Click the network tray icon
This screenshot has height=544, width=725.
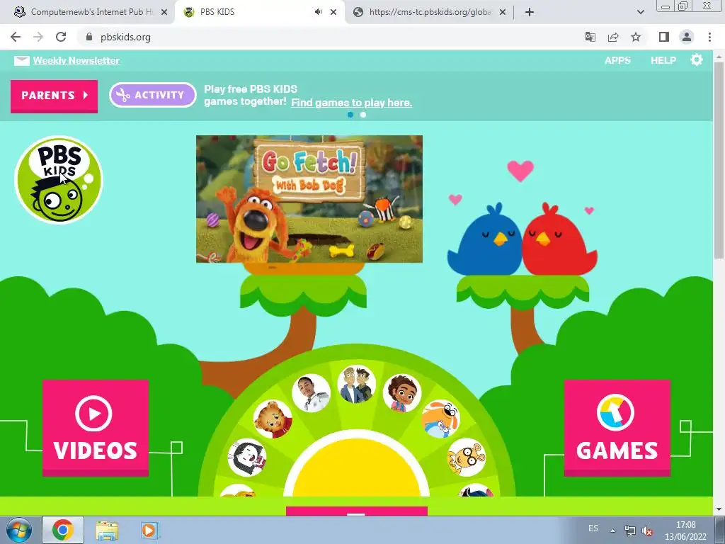pyautogui.click(x=629, y=531)
